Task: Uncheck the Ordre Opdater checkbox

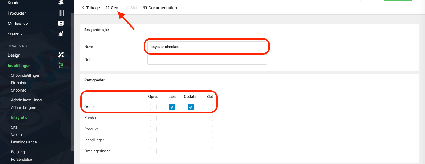Action: point(191,107)
